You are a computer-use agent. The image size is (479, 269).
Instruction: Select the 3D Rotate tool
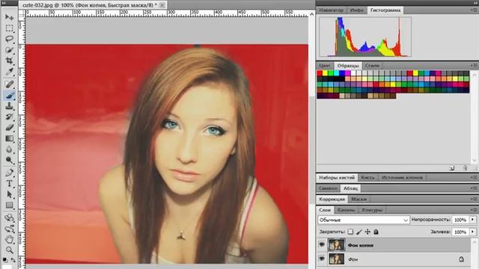pyautogui.click(x=9, y=217)
